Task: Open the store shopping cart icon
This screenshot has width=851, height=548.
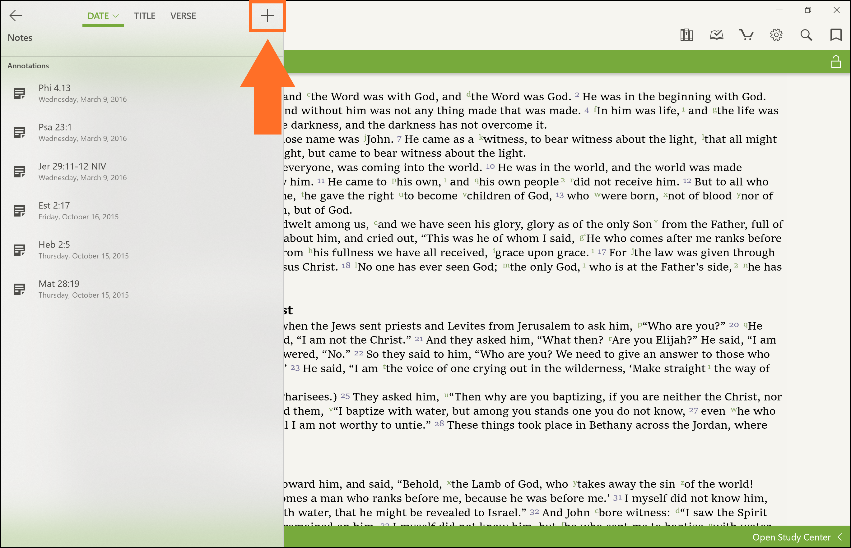Action: pos(746,35)
